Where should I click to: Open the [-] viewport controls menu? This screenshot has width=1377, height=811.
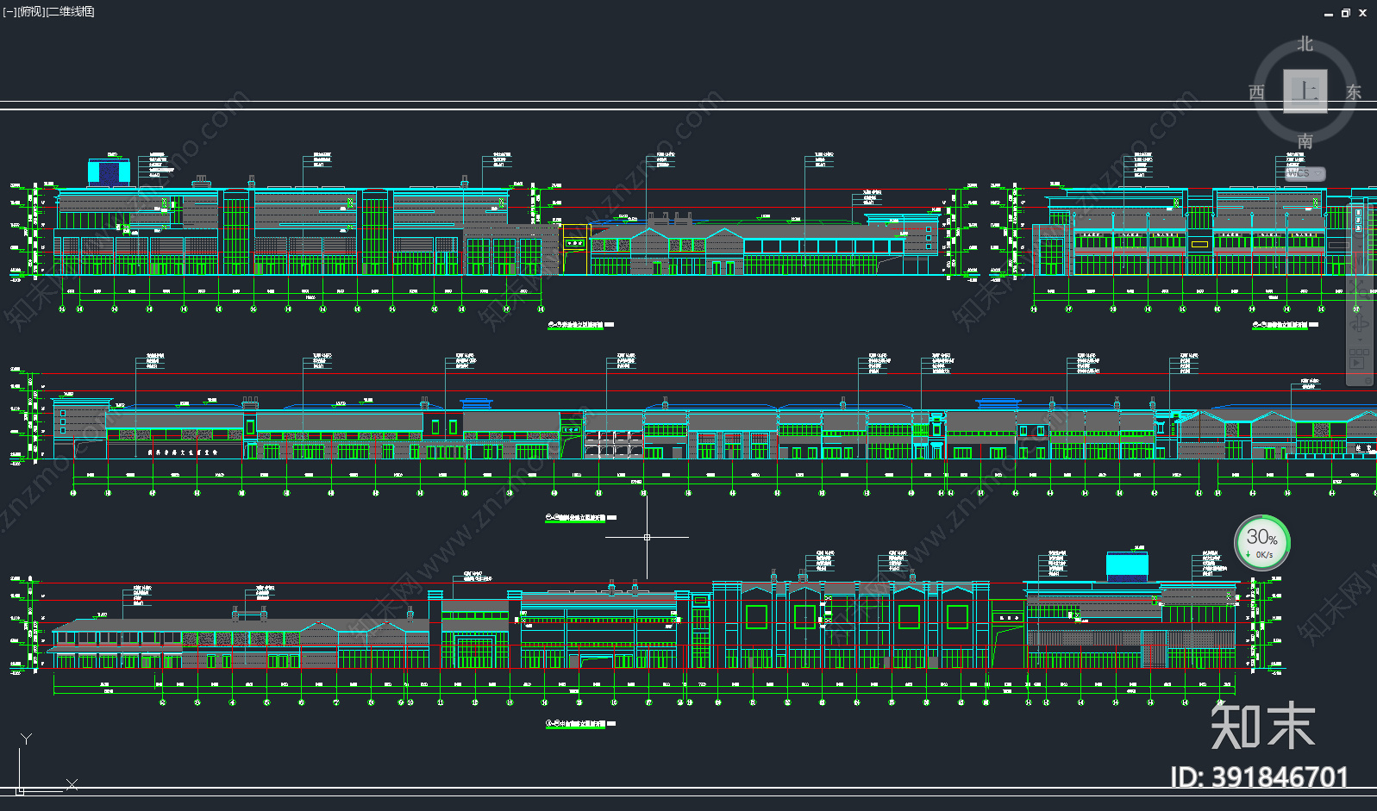pyautogui.click(x=9, y=12)
